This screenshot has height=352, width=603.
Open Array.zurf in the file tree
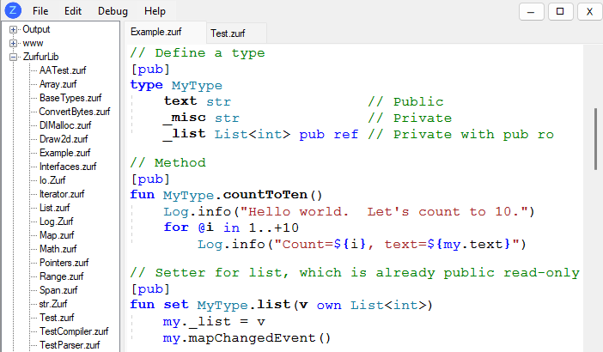pyautogui.click(x=58, y=84)
